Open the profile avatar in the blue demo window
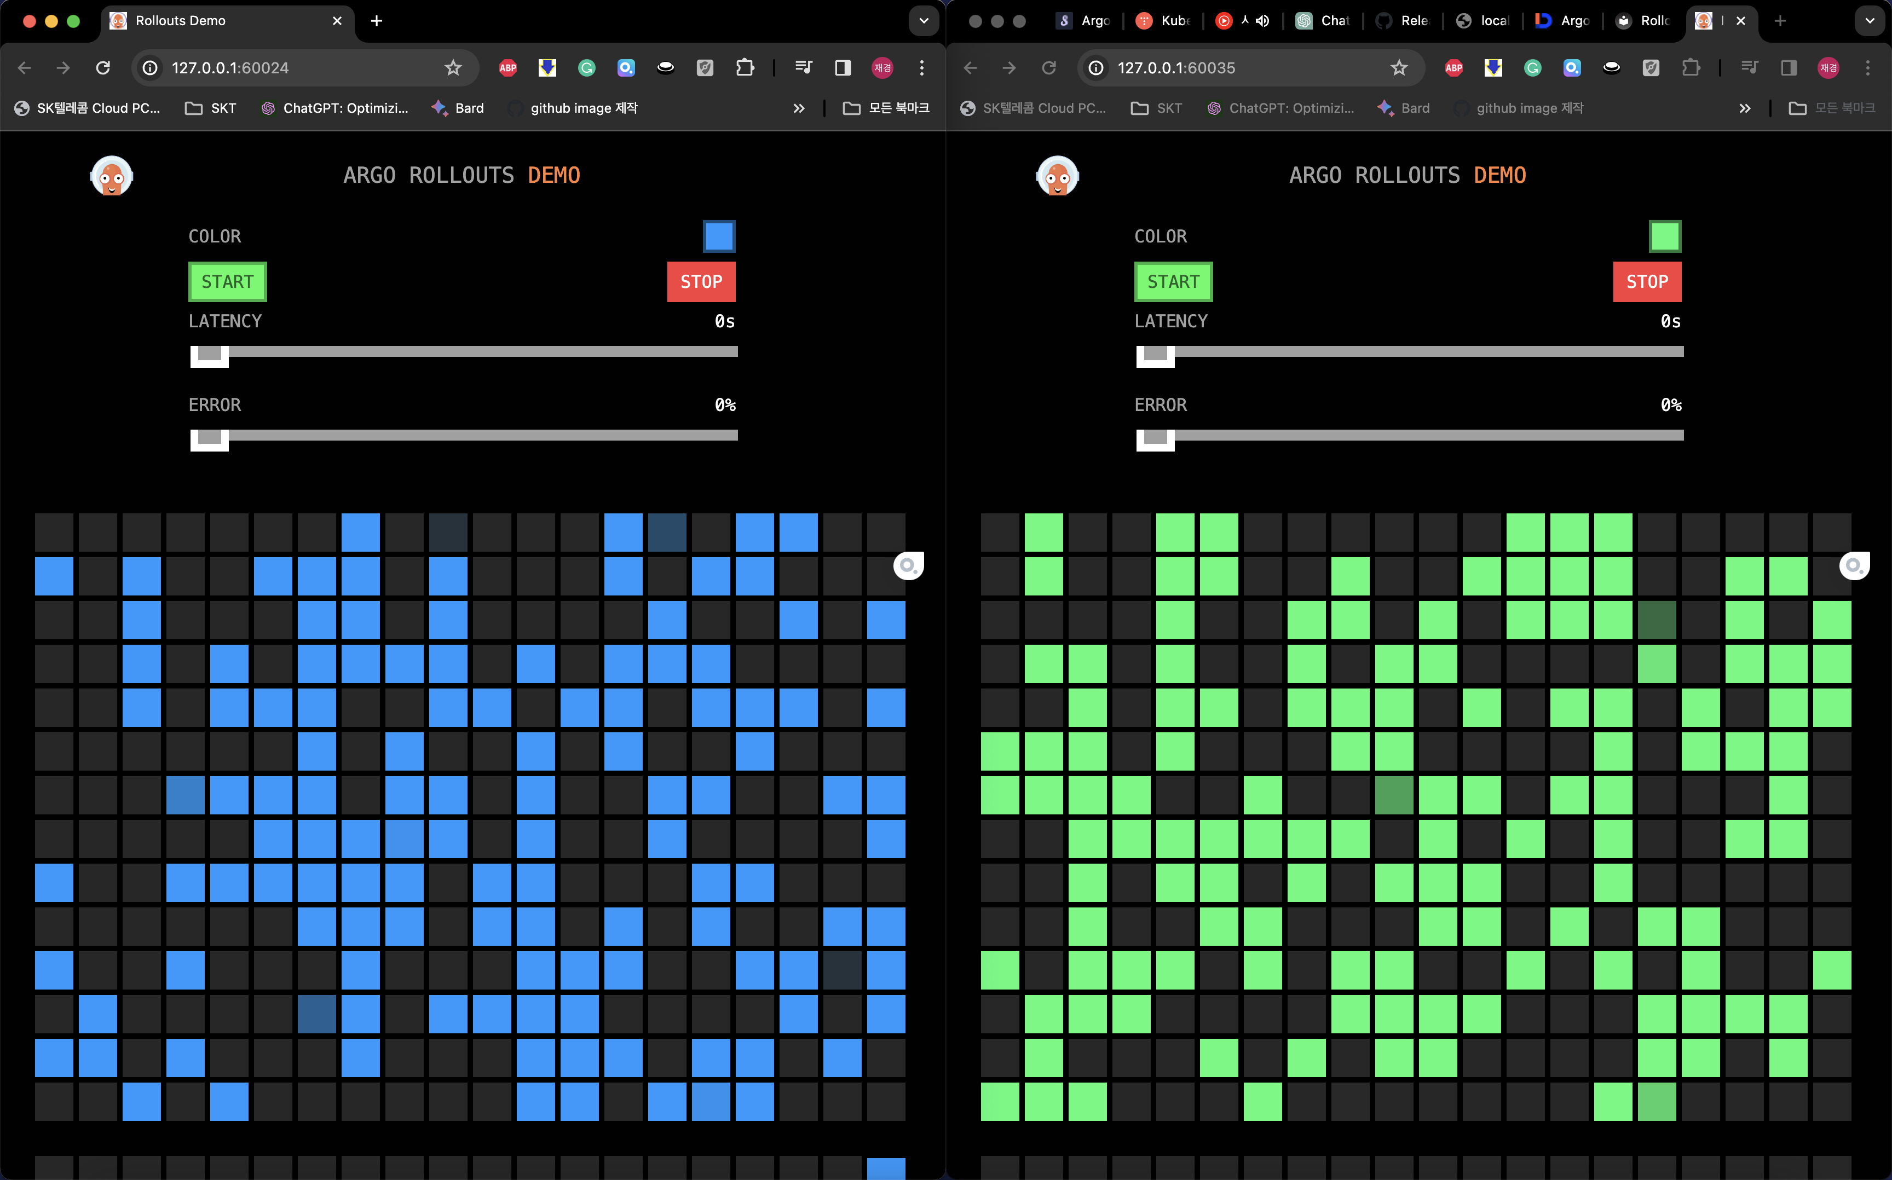 pyautogui.click(x=883, y=68)
